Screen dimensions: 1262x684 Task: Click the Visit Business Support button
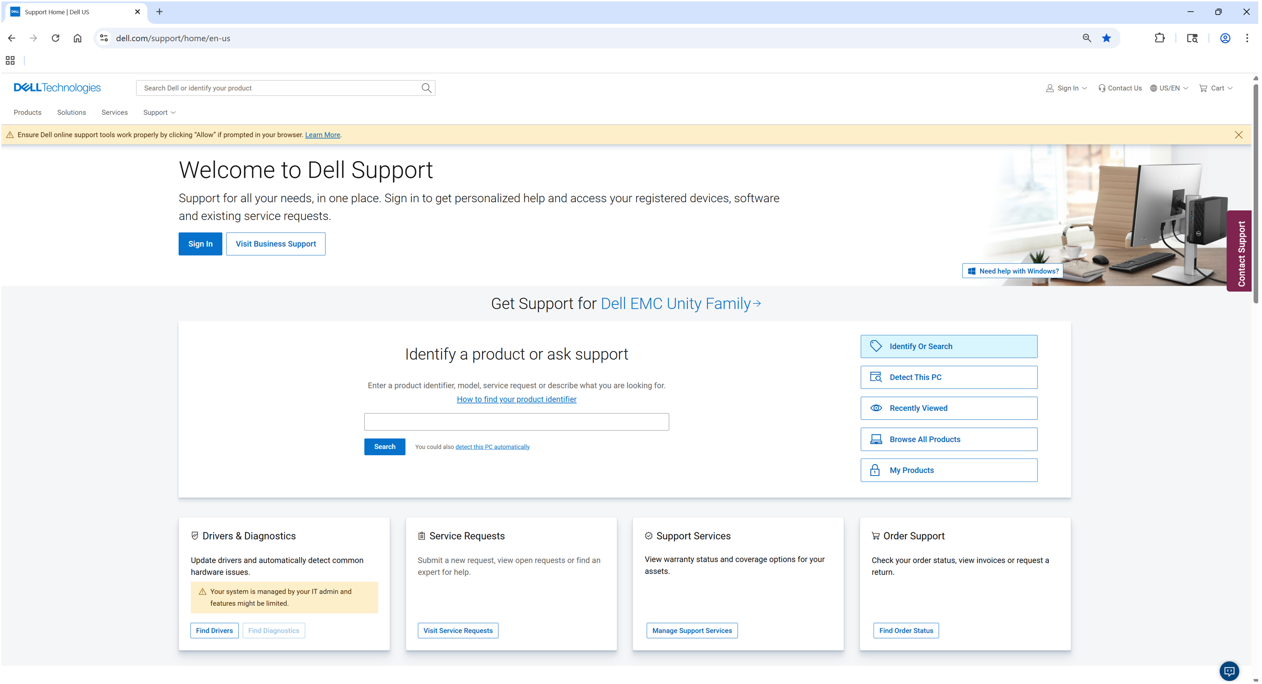[275, 244]
